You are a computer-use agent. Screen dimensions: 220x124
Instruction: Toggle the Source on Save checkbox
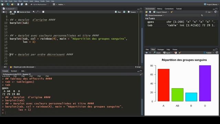click(18, 12)
